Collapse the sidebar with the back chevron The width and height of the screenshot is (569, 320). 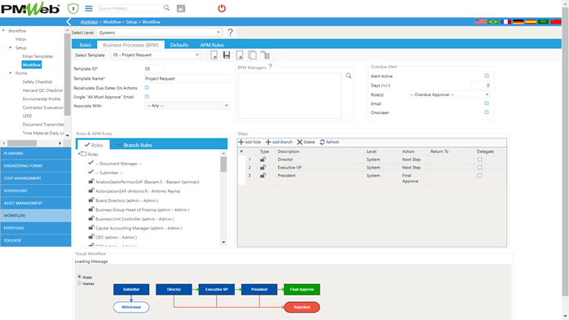[x=68, y=22]
